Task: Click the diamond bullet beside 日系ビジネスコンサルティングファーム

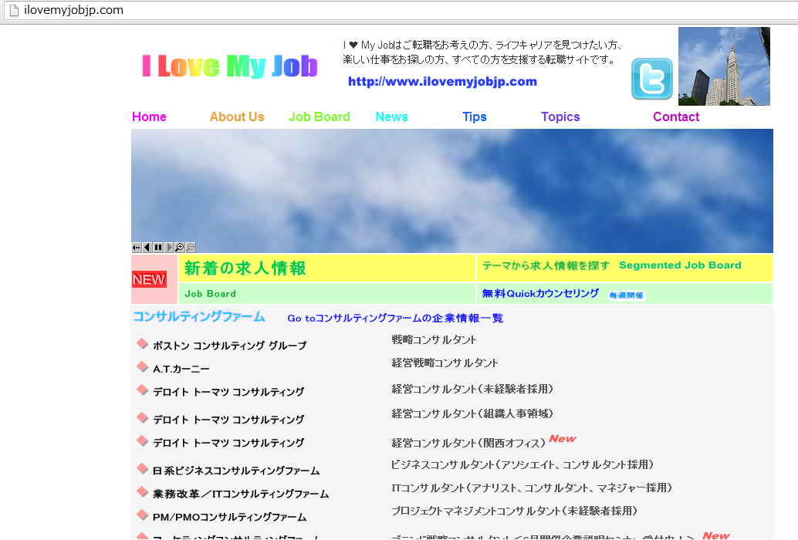Action: 143,468
